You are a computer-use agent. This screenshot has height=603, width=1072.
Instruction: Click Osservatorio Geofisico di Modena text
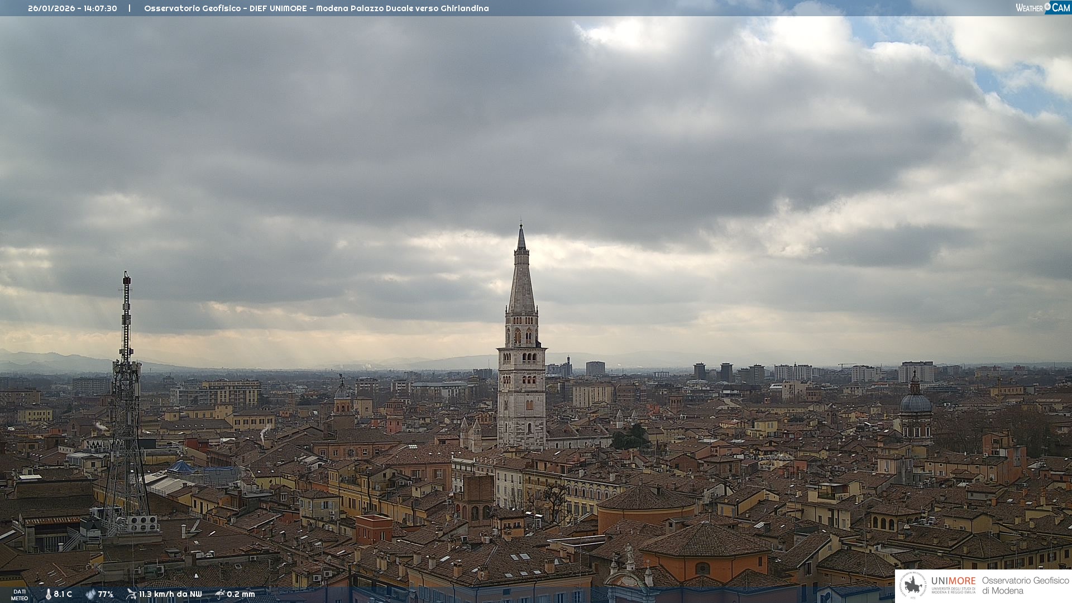click(x=1025, y=585)
